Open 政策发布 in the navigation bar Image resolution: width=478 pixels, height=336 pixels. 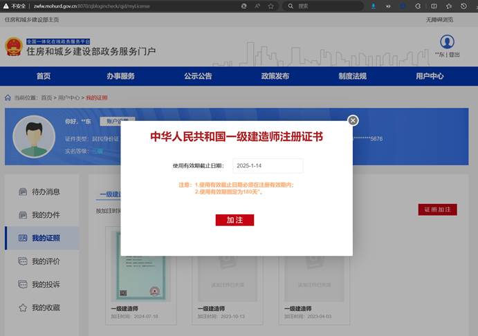tap(275, 76)
